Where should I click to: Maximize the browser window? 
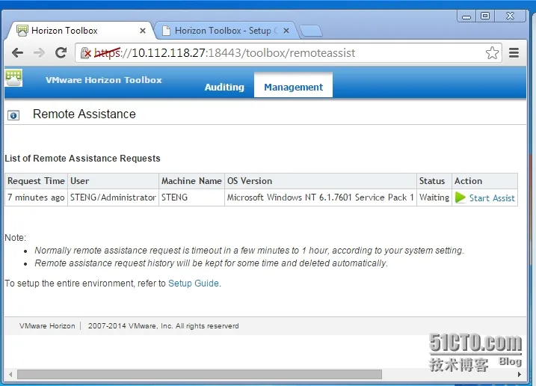click(x=484, y=16)
